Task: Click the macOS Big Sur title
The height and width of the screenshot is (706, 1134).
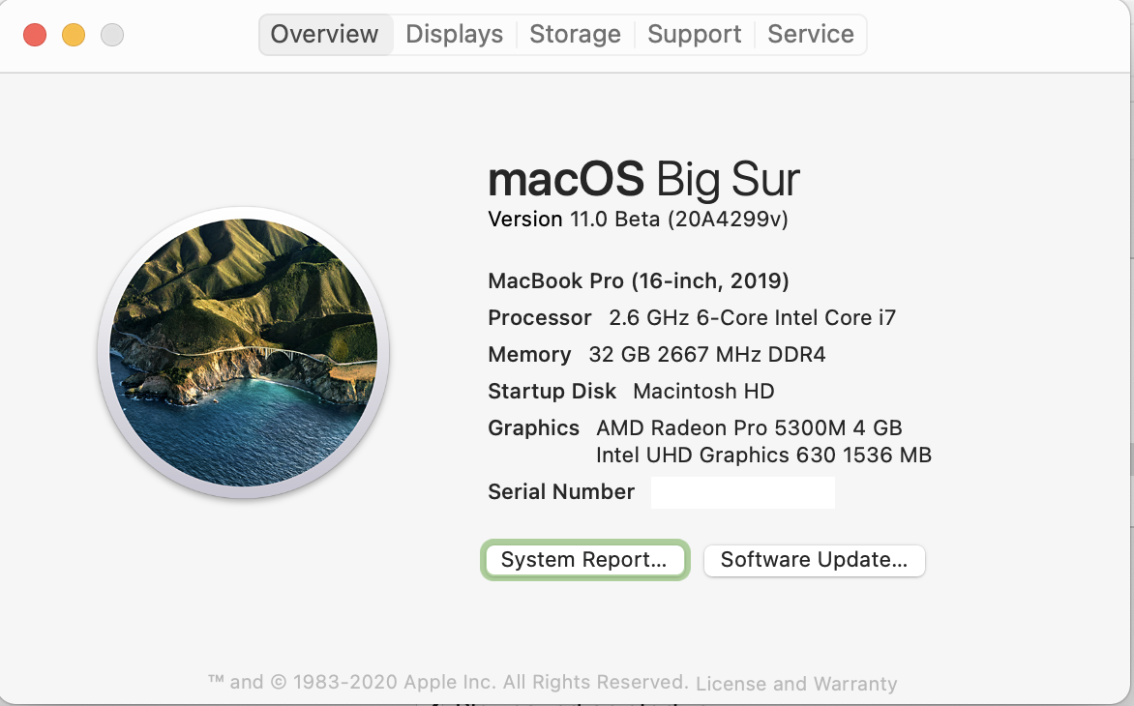Action: [x=643, y=180]
